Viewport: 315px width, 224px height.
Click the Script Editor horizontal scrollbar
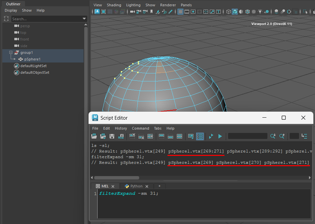click(117, 178)
